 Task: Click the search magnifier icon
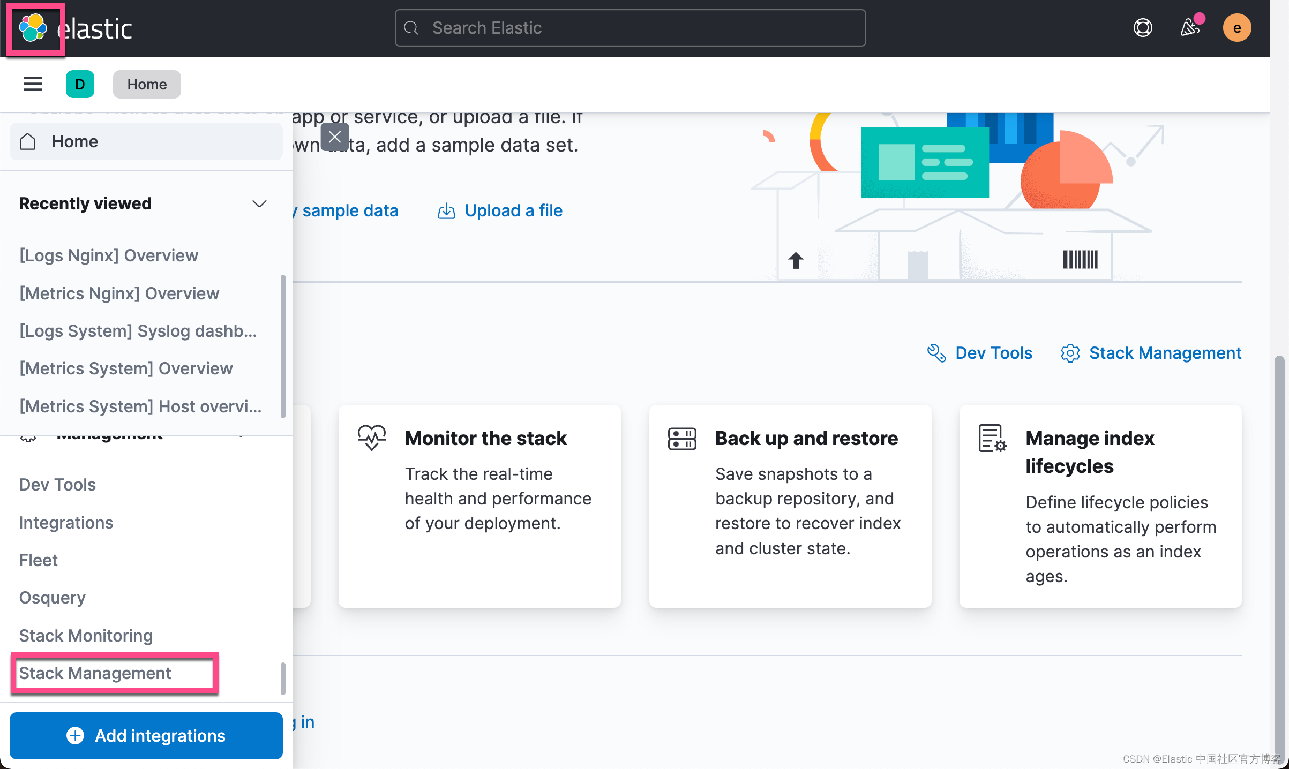click(411, 28)
